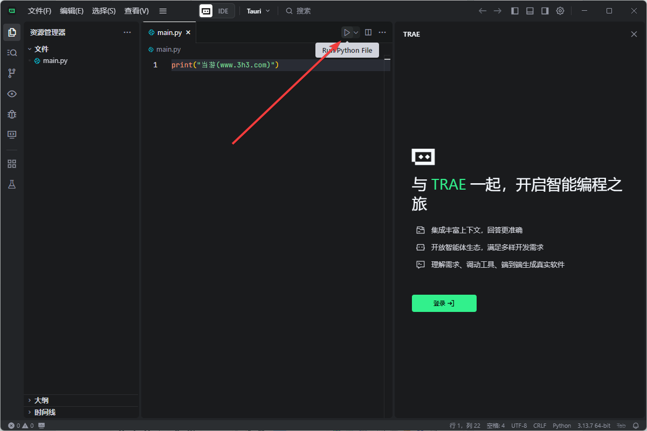Image resolution: width=647 pixels, height=431 pixels.
Task: Click the 搜索 search box in title bar
Action: pyautogui.click(x=298, y=11)
